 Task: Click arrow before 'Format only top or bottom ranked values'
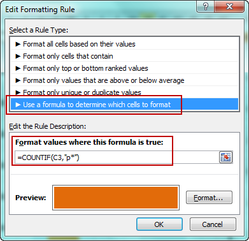pos(18,68)
